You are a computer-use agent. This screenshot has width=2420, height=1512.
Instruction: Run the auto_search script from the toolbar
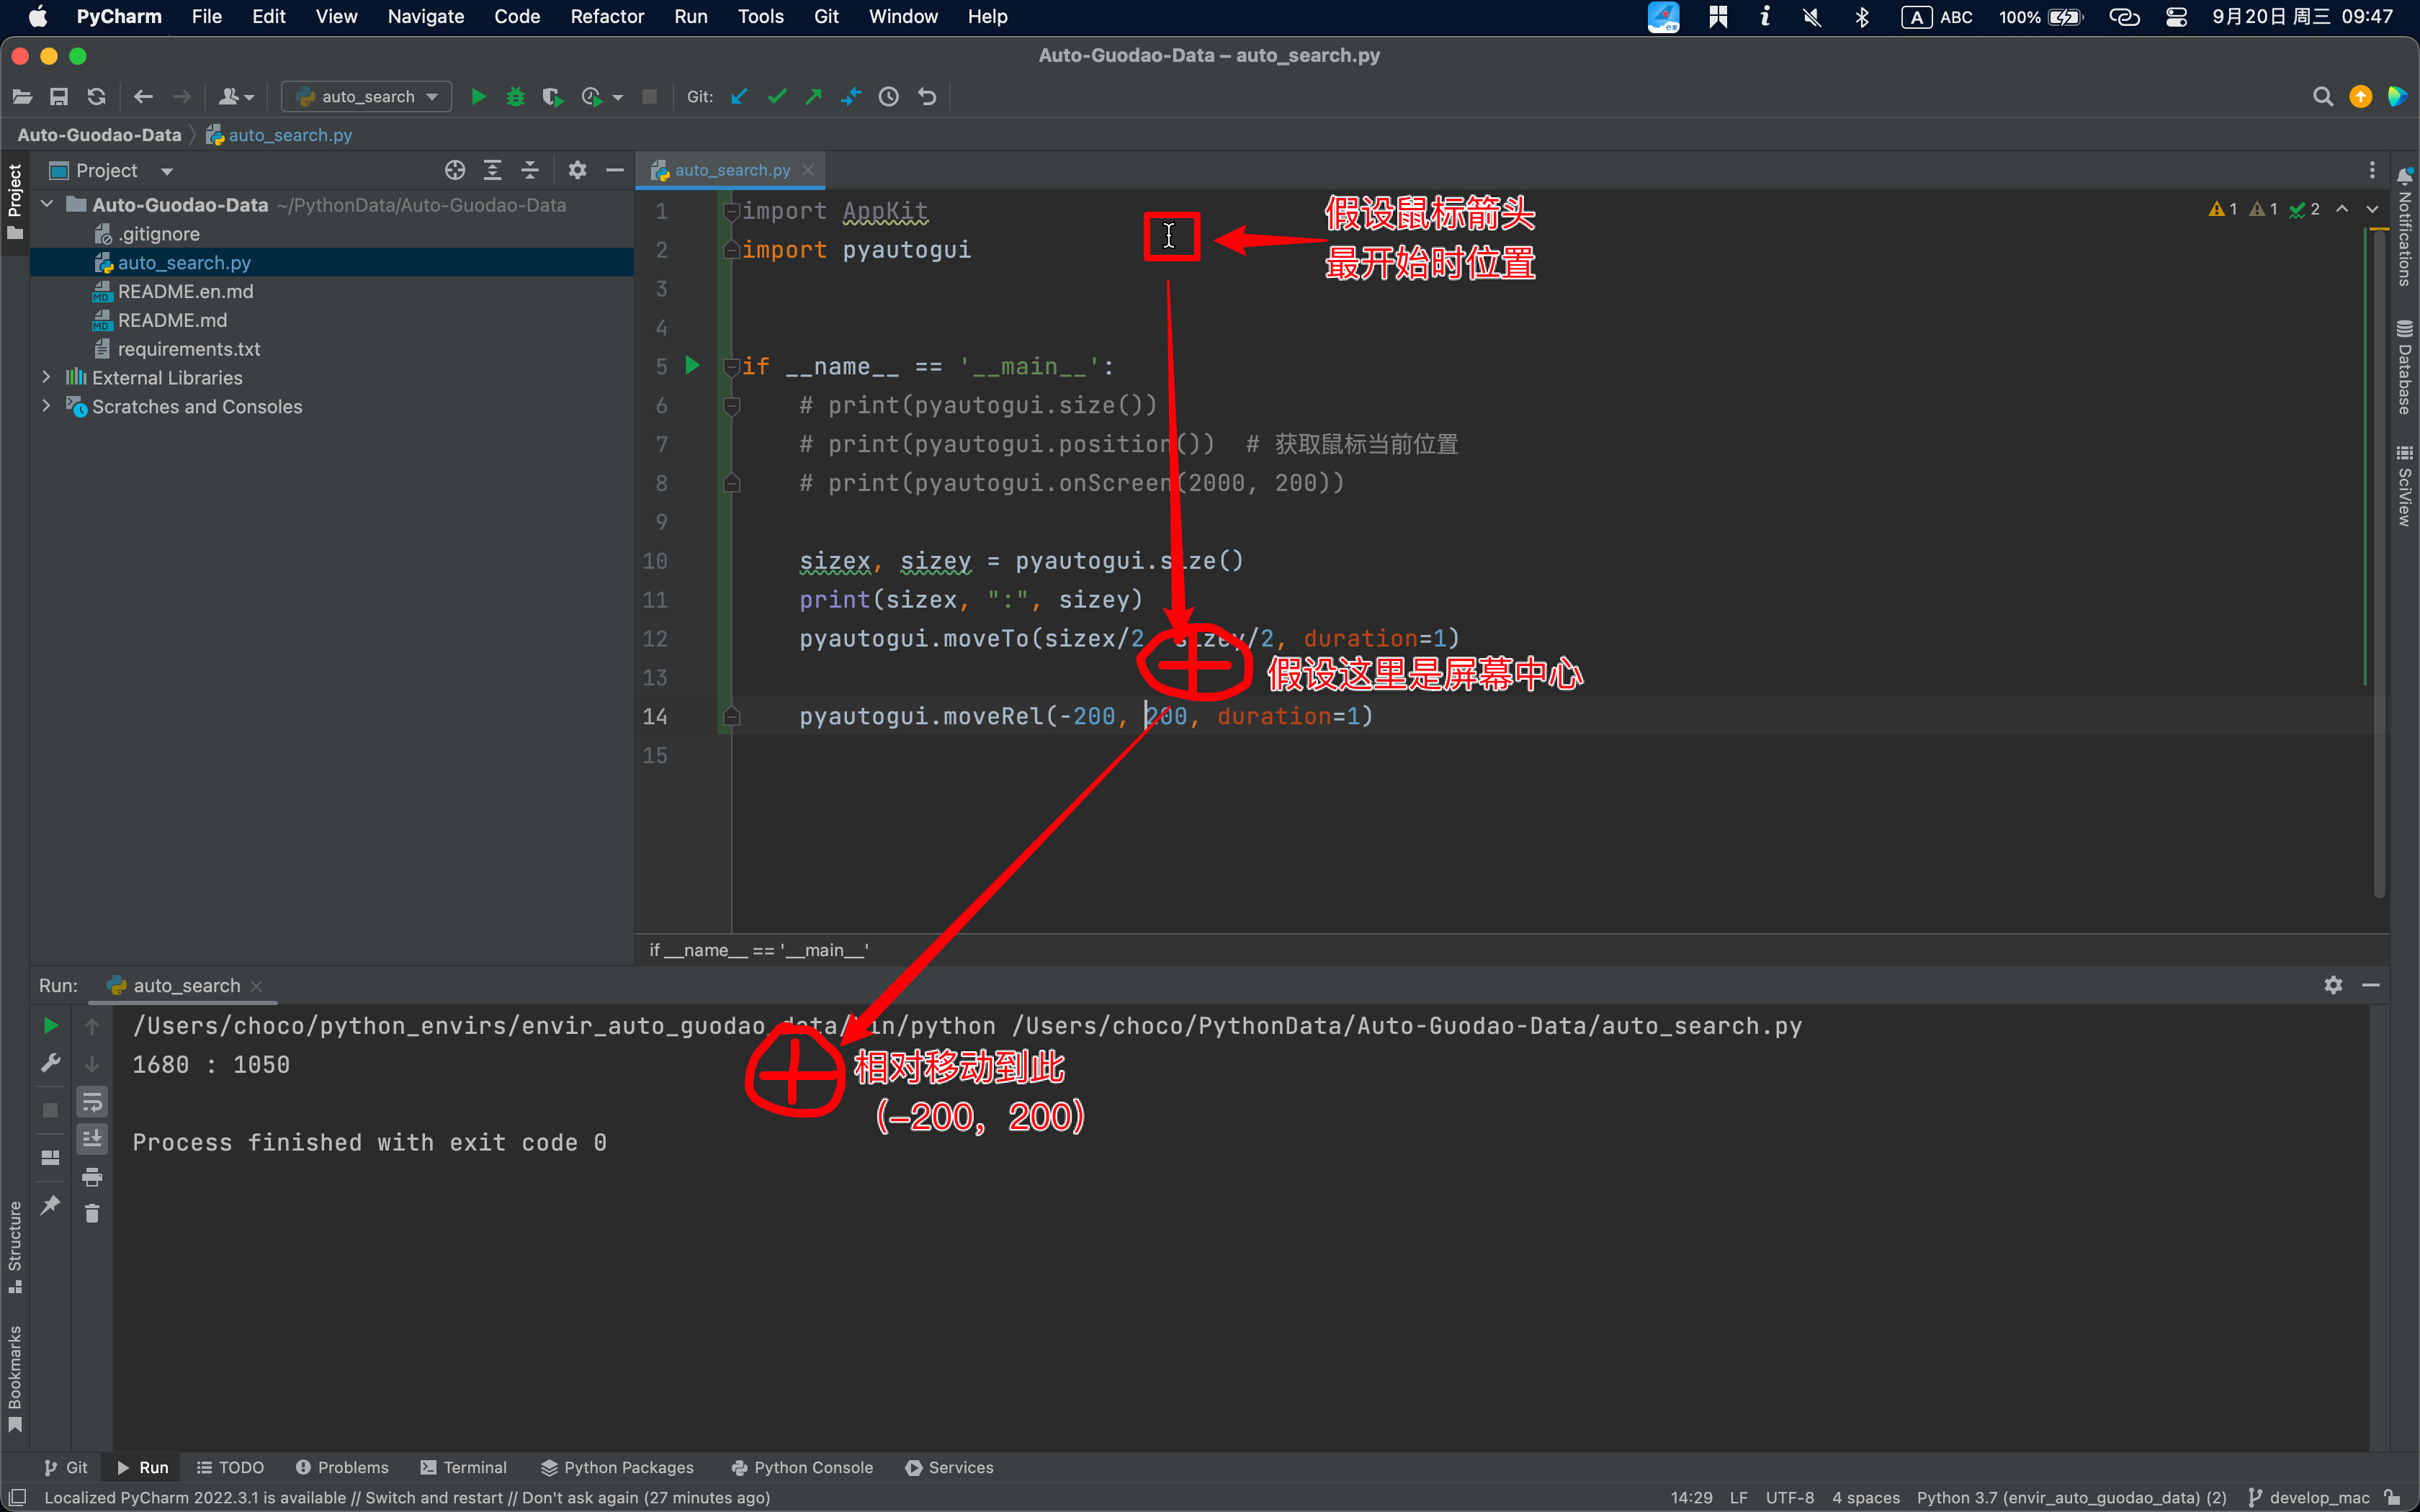pos(478,96)
